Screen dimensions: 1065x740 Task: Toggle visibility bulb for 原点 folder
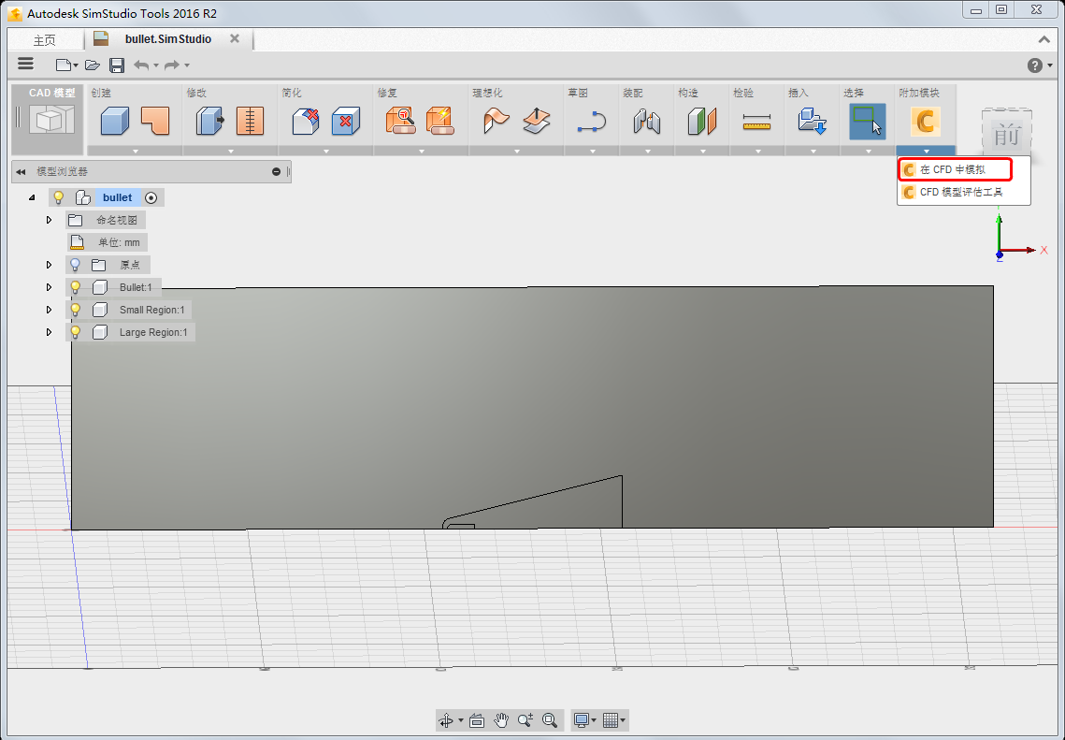(76, 265)
